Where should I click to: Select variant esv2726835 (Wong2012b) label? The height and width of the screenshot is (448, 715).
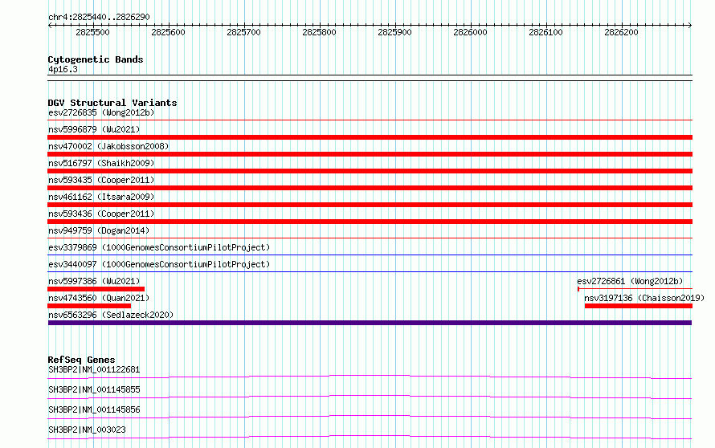[101, 112]
